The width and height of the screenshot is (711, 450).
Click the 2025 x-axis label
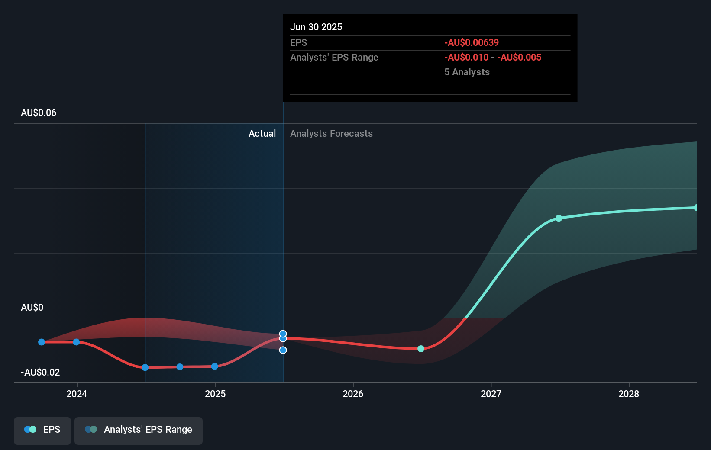click(x=215, y=394)
